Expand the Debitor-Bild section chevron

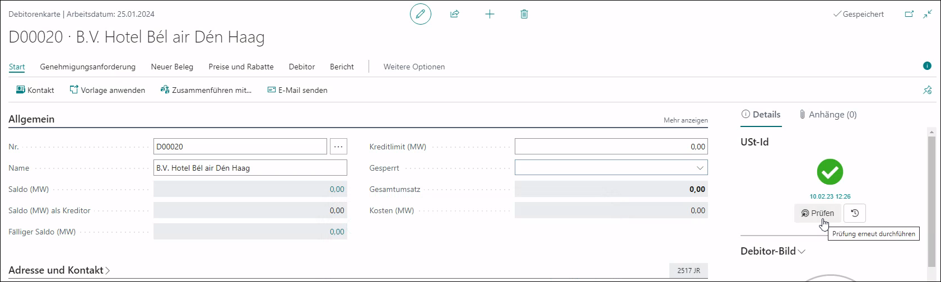point(802,251)
